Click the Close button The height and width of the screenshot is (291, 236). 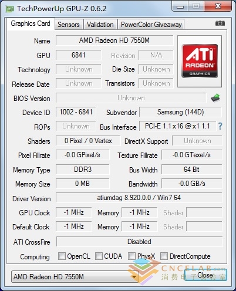(205, 275)
